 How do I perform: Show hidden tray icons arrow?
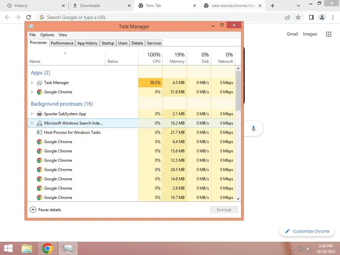click(x=293, y=249)
